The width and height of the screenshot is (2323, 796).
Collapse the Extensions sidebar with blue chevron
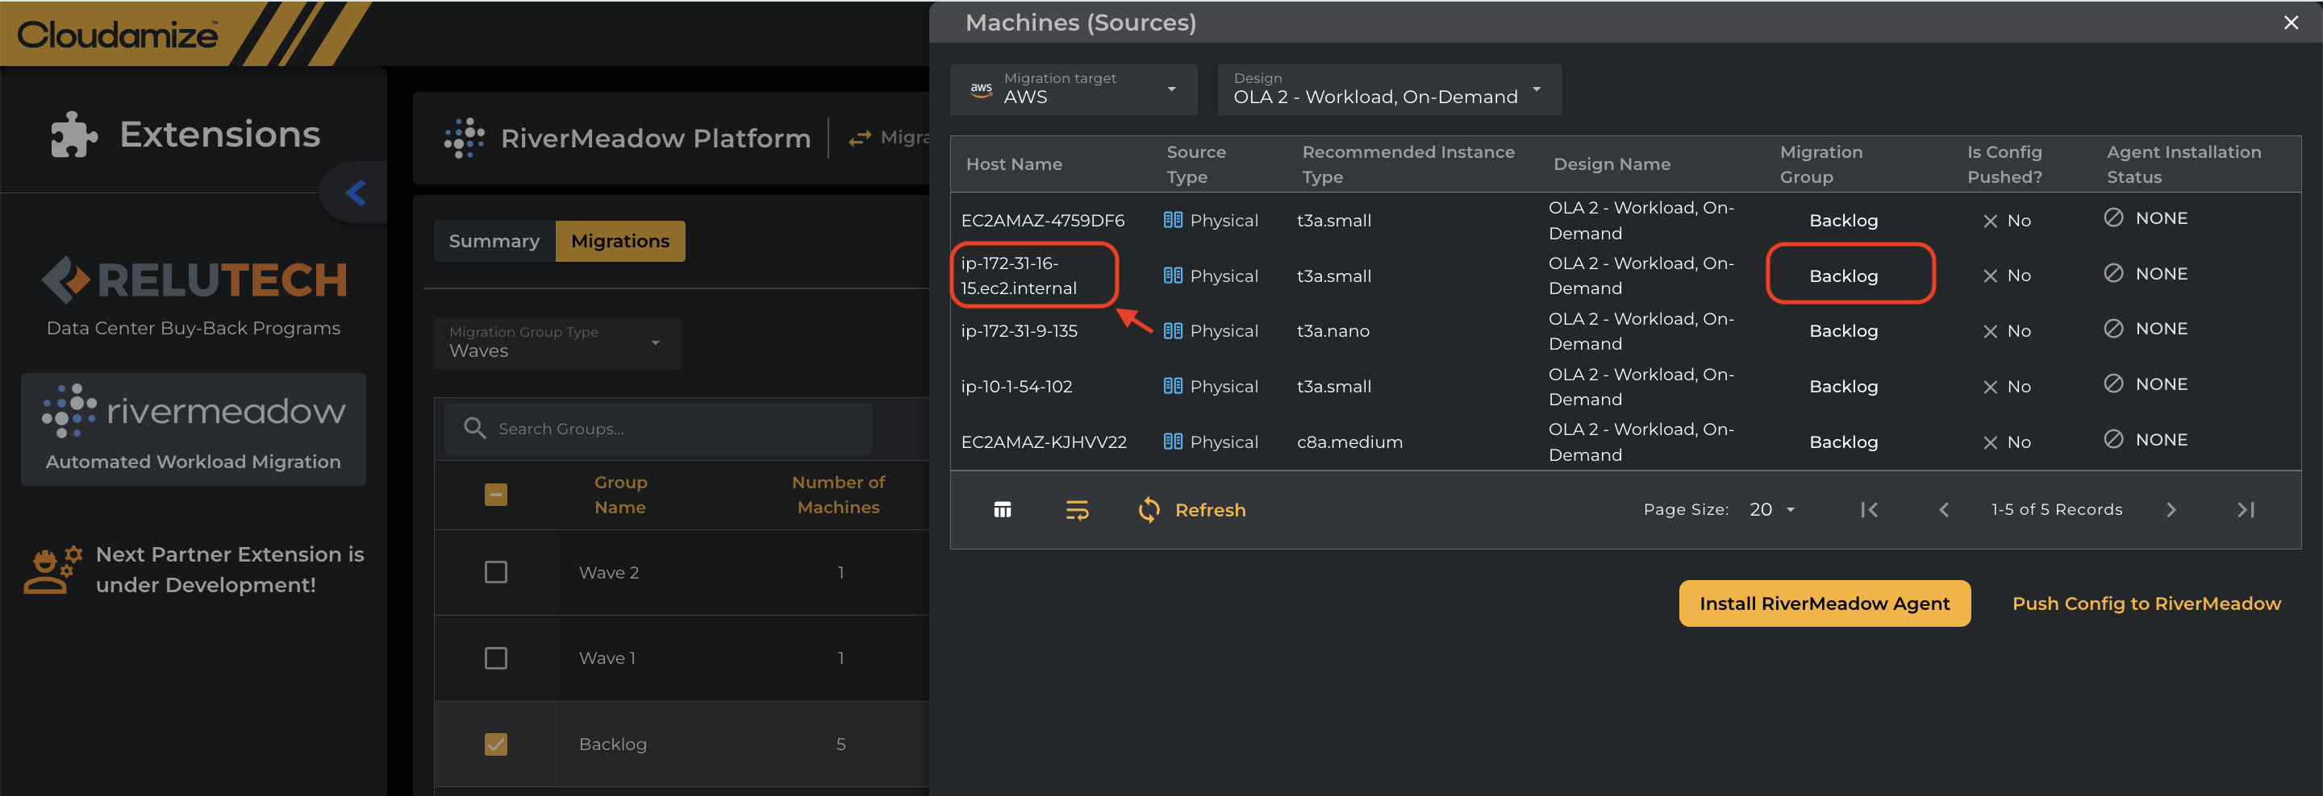point(355,192)
